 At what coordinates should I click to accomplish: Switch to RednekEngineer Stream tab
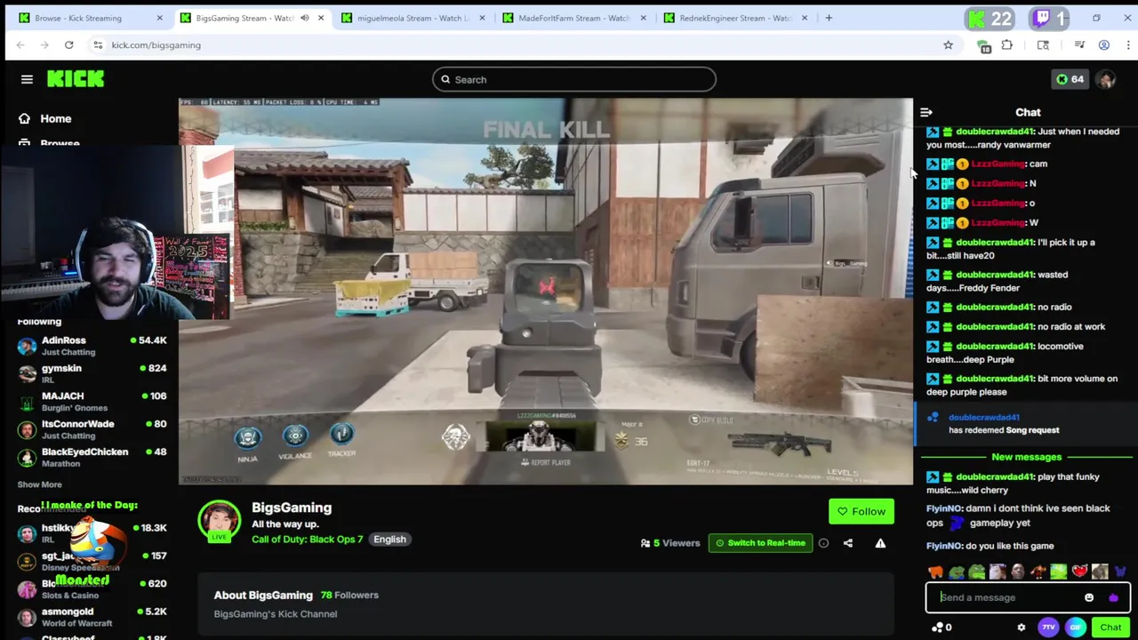(x=735, y=18)
